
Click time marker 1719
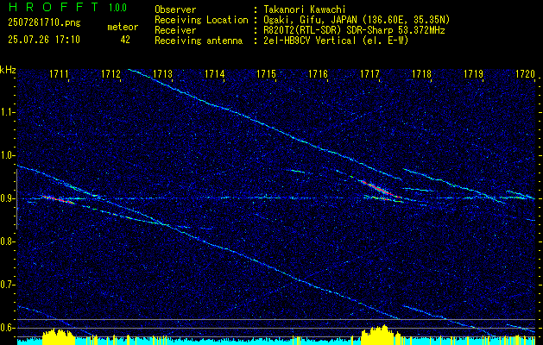(x=474, y=73)
